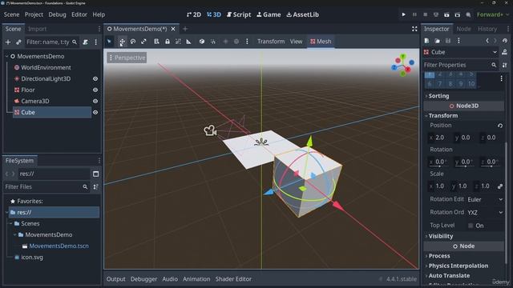Click the Run Current Scene clapper icon

[446, 14]
